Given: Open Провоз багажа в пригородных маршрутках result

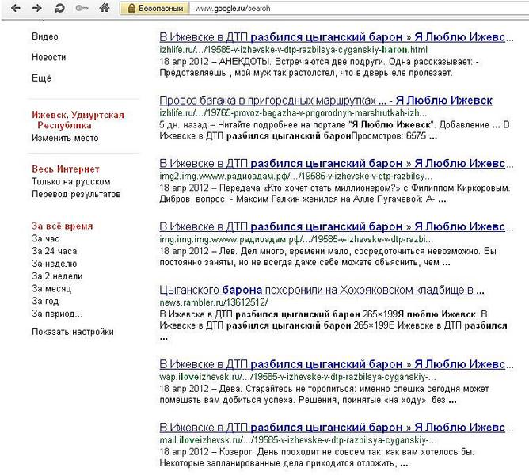Looking at the screenshot, I should [x=325, y=101].
